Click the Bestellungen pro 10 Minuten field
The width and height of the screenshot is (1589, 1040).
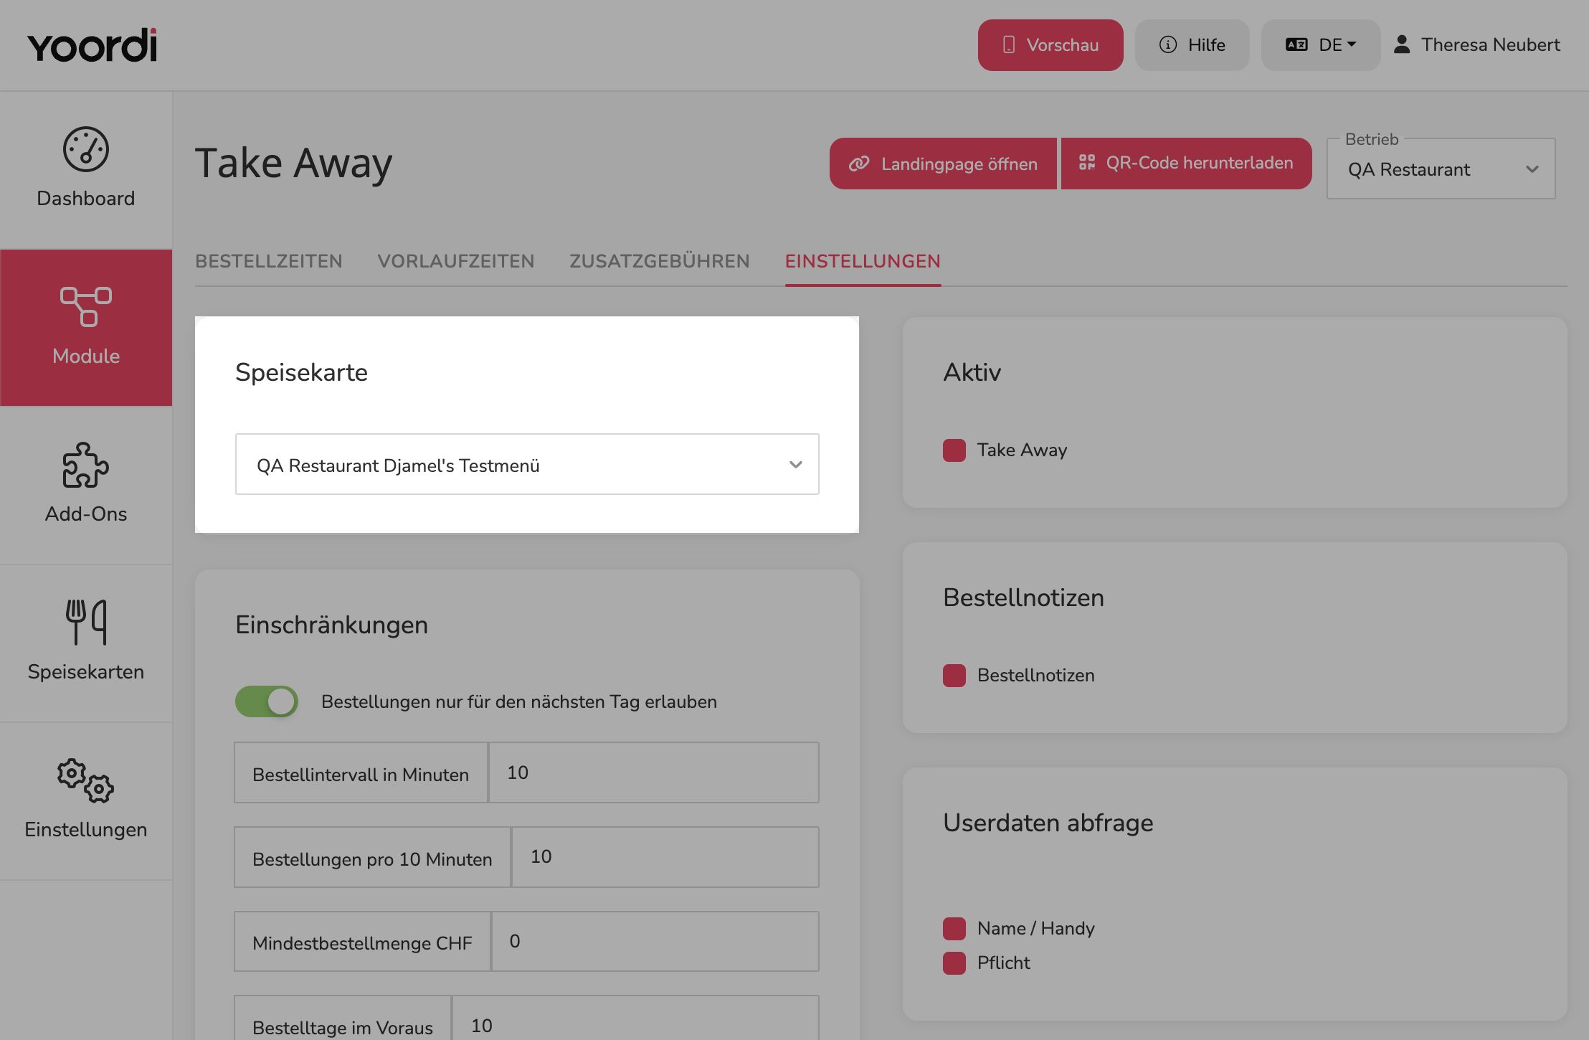click(x=665, y=857)
